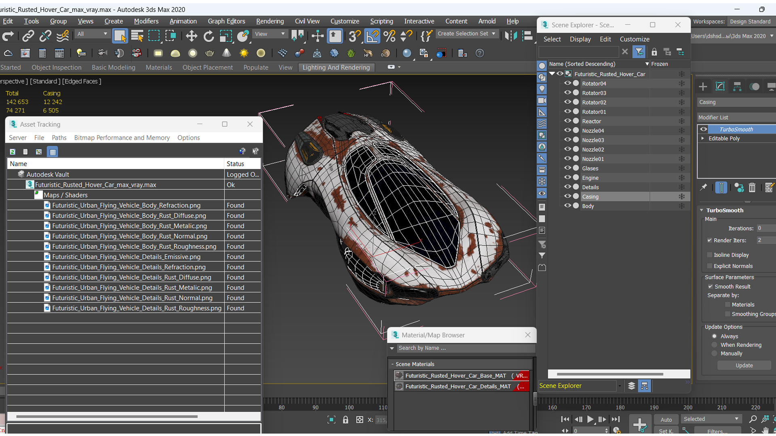Toggle TurboSmooth modifier visibility eye

(704, 129)
